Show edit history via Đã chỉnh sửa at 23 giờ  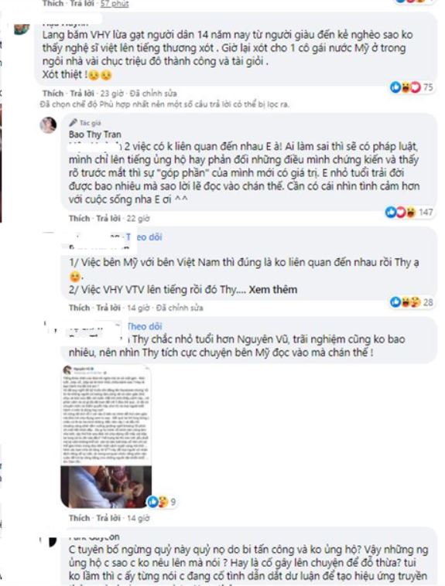(x=153, y=93)
